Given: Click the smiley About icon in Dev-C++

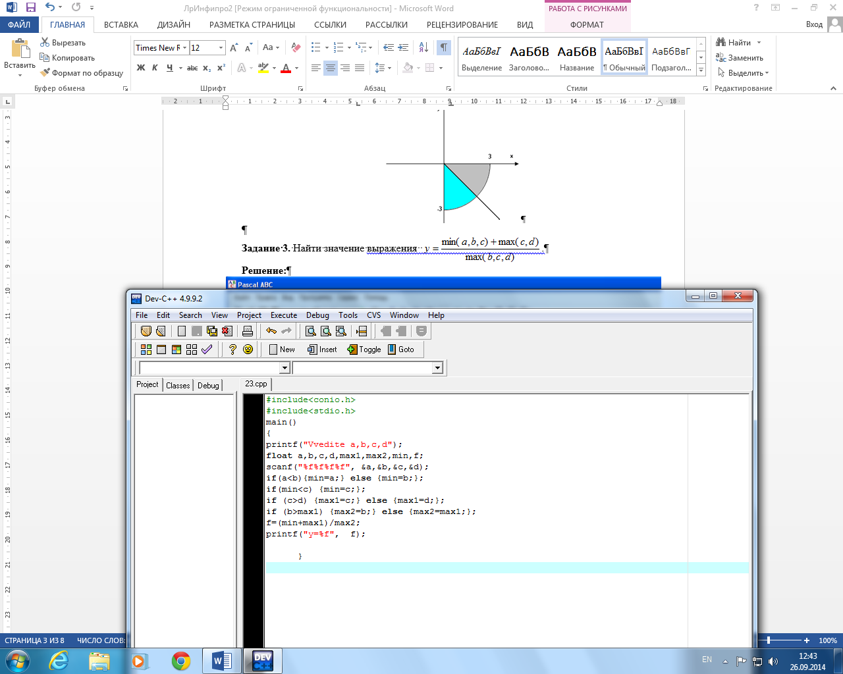Looking at the screenshot, I should [248, 350].
